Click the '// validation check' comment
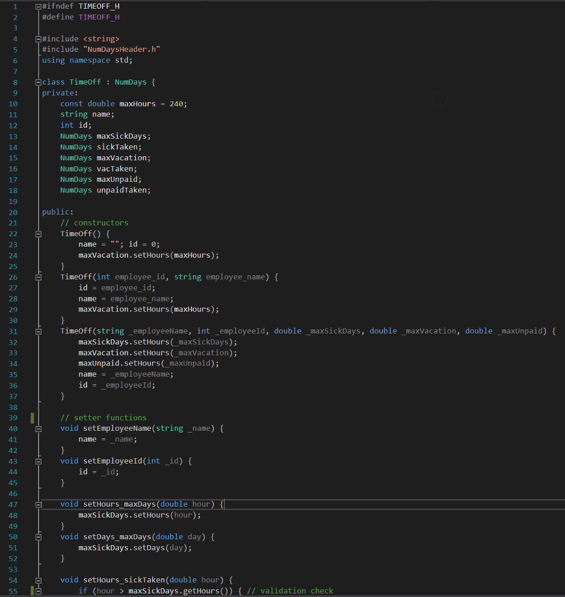This screenshot has width=565, height=597. (290, 591)
